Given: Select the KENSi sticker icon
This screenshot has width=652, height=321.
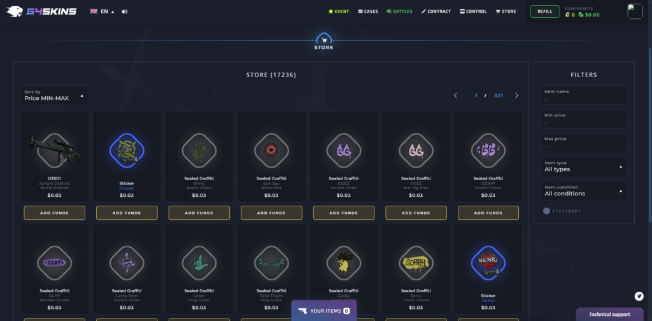Looking at the screenshot, I should coord(488,263).
